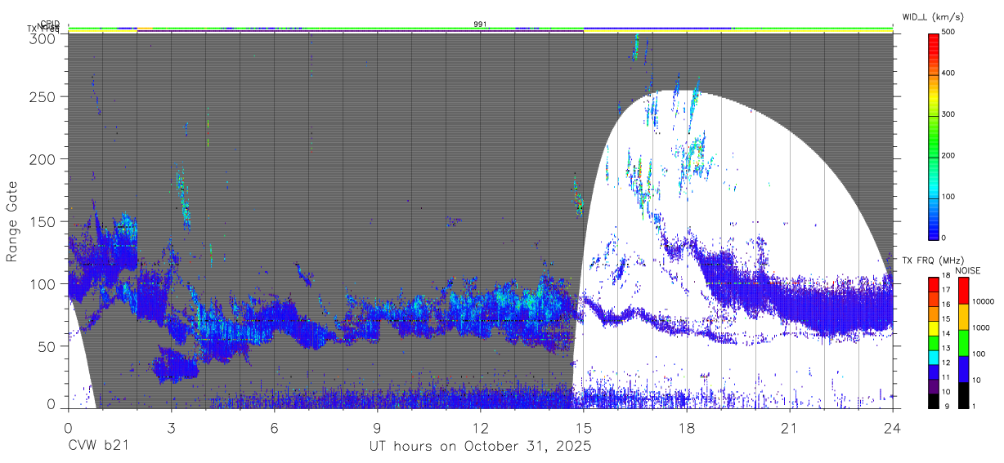Click the red 17-18 MHz TX FRQ swatch
The width and height of the screenshot is (1004, 463).
click(933, 284)
